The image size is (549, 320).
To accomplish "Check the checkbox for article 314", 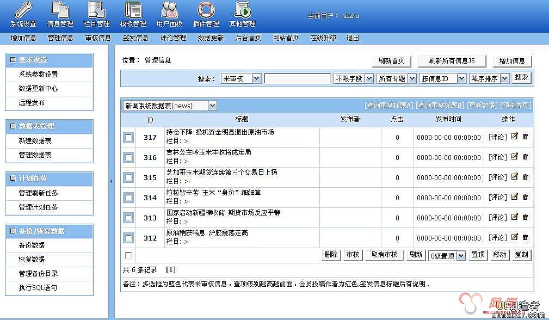I will 128,197.
